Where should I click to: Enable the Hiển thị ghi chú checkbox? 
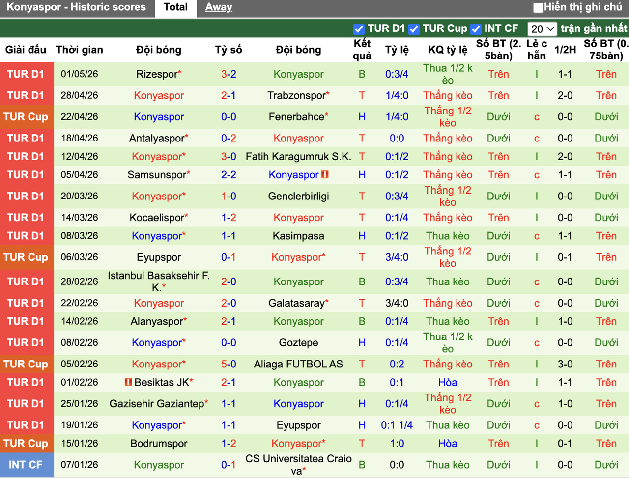[538, 7]
